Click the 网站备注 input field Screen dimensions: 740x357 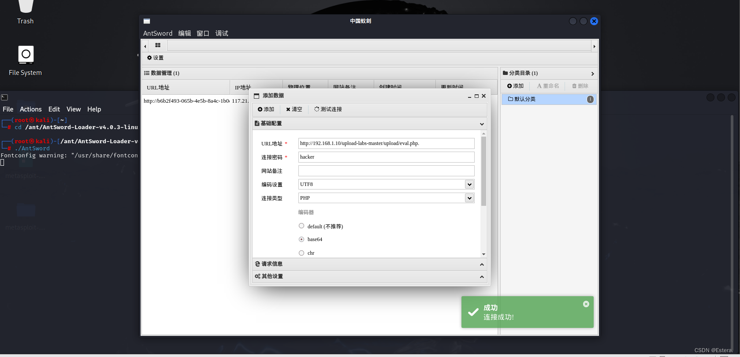click(x=387, y=171)
